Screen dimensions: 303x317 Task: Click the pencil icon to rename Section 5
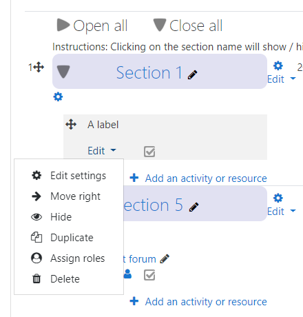(194, 207)
